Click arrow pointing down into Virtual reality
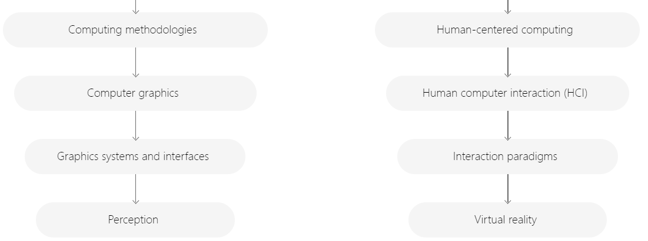Viewport: 648px width, 241px height. pyautogui.click(x=508, y=189)
